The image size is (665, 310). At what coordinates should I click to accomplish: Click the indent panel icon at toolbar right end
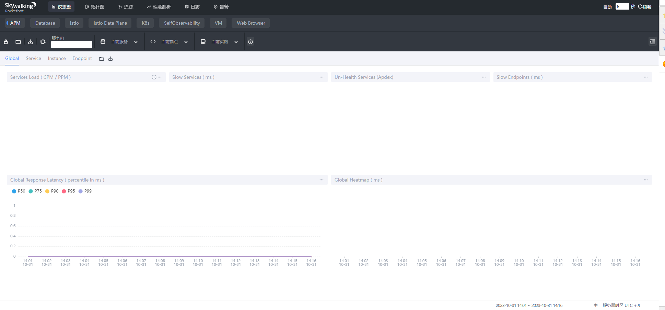[x=653, y=42]
